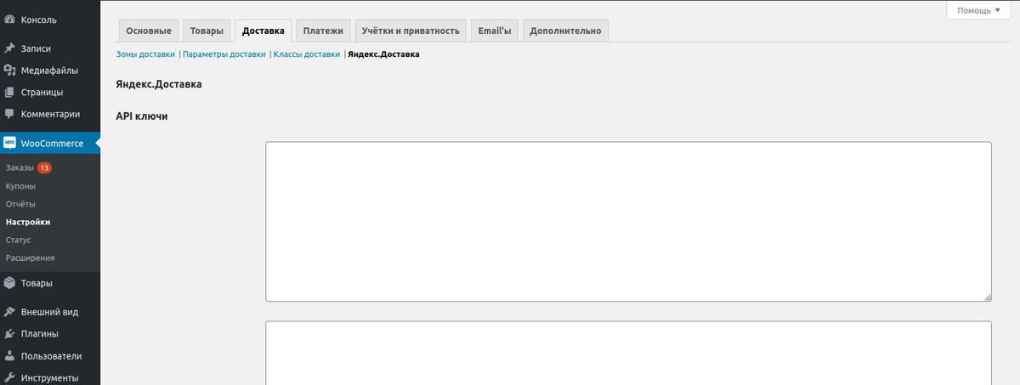Viewport: 1020px width, 385px height.
Task: Open the Параметры доставки link
Action: [x=224, y=54]
